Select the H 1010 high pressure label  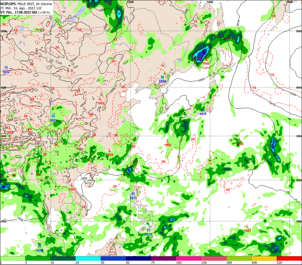tap(277, 249)
